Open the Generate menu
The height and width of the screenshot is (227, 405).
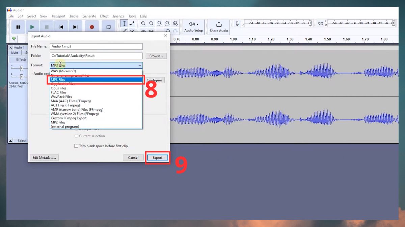[89, 16]
